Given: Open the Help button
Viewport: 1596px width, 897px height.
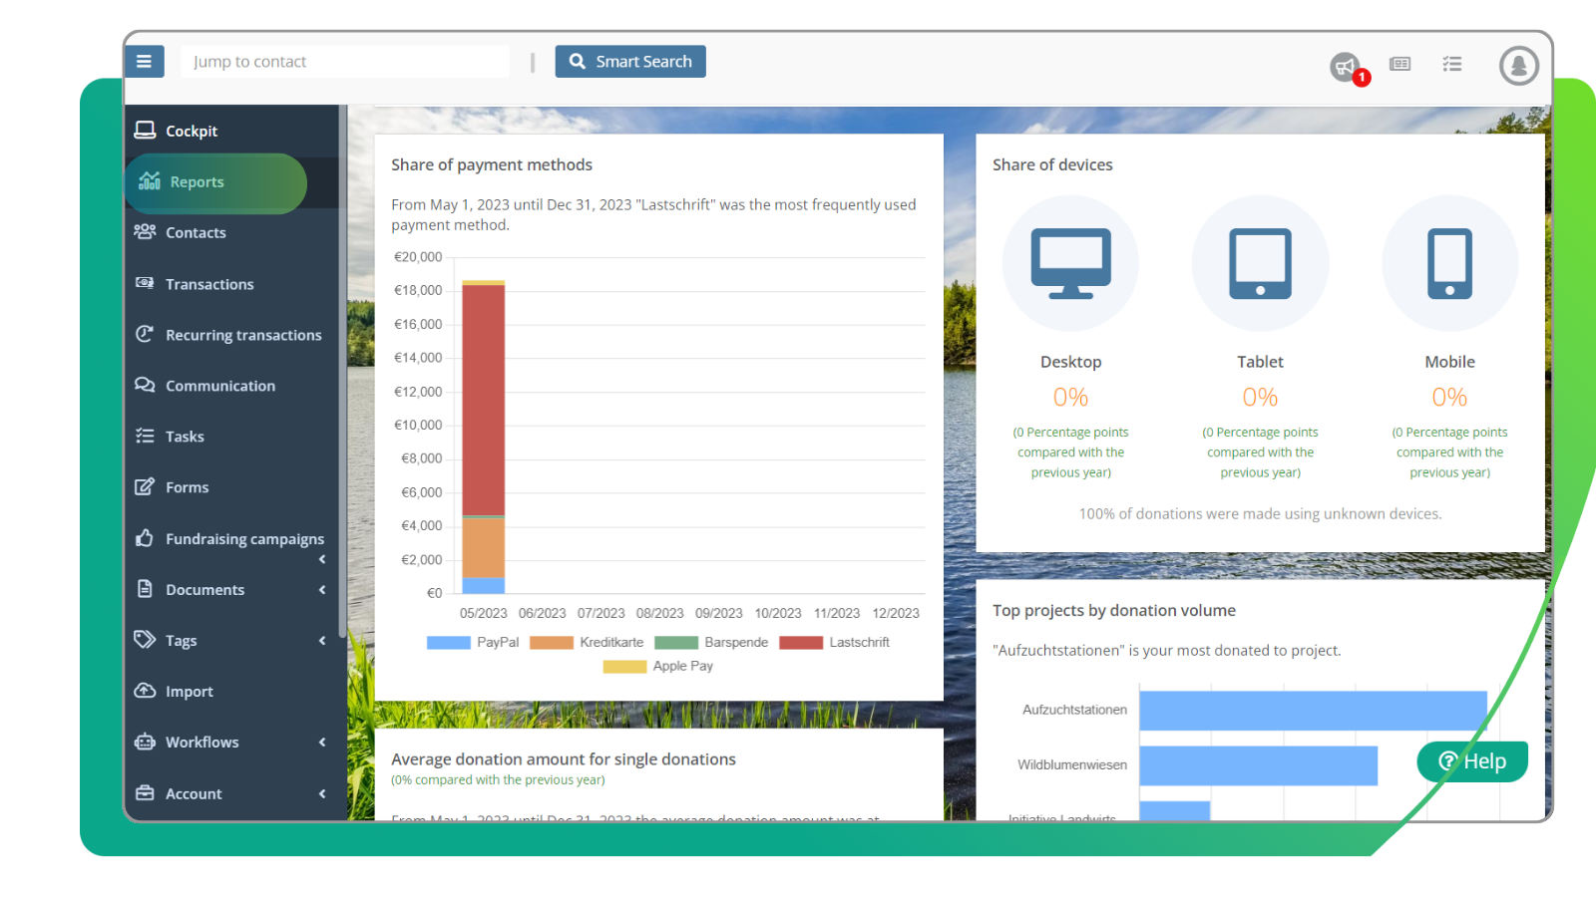Looking at the screenshot, I should [1473, 760].
